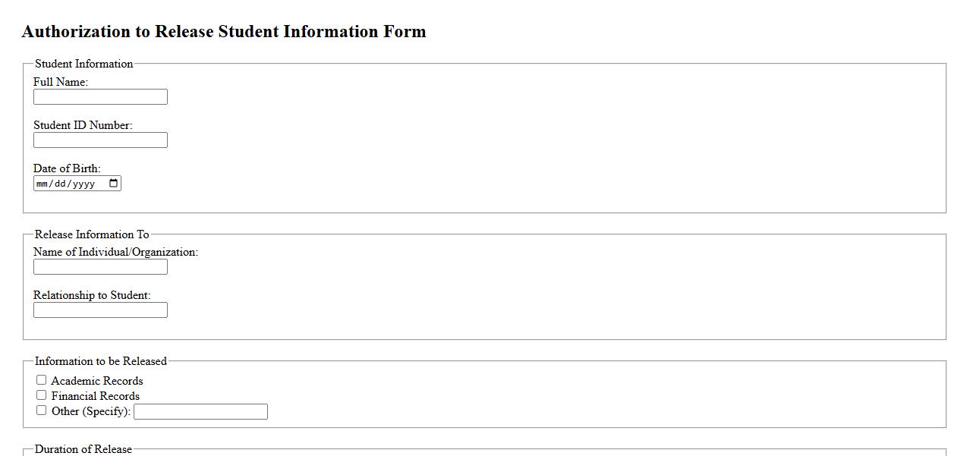
Task: Select the day portion of Date of Birth
Action: tap(60, 184)
